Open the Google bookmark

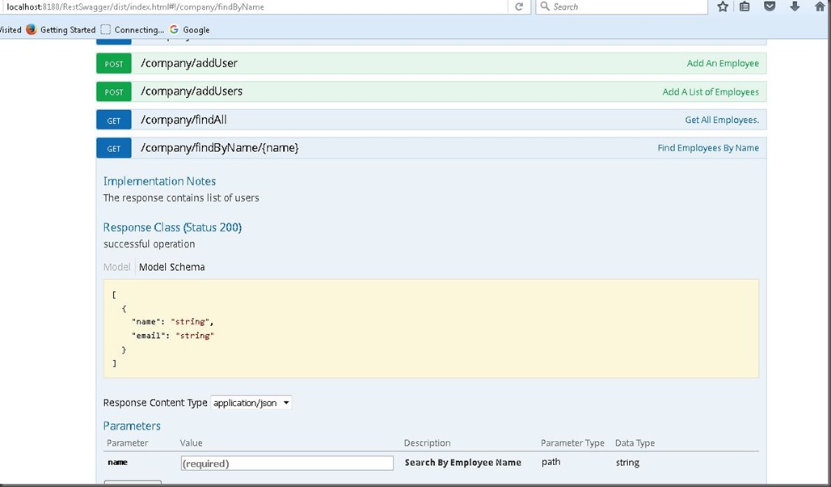(x=190, y=30)
